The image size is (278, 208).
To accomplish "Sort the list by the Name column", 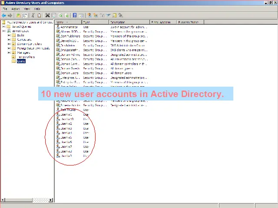I will [69, 22].
